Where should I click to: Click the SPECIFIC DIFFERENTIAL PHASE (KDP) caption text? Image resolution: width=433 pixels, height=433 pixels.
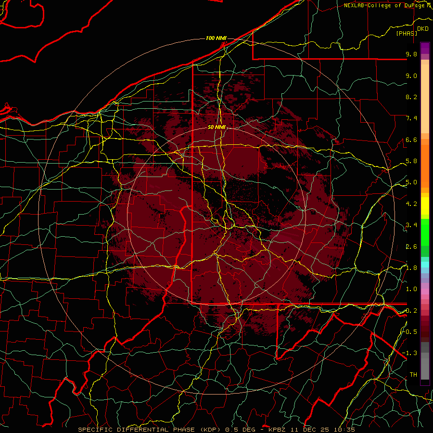click(150, 430)
